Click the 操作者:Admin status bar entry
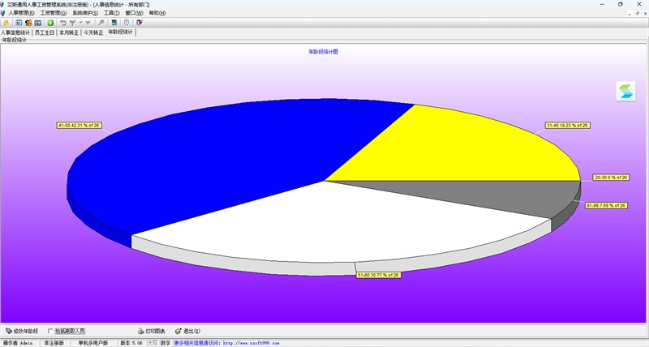Image resolution: width=649 pixels, height=347 pixels. tap(18, 343)
